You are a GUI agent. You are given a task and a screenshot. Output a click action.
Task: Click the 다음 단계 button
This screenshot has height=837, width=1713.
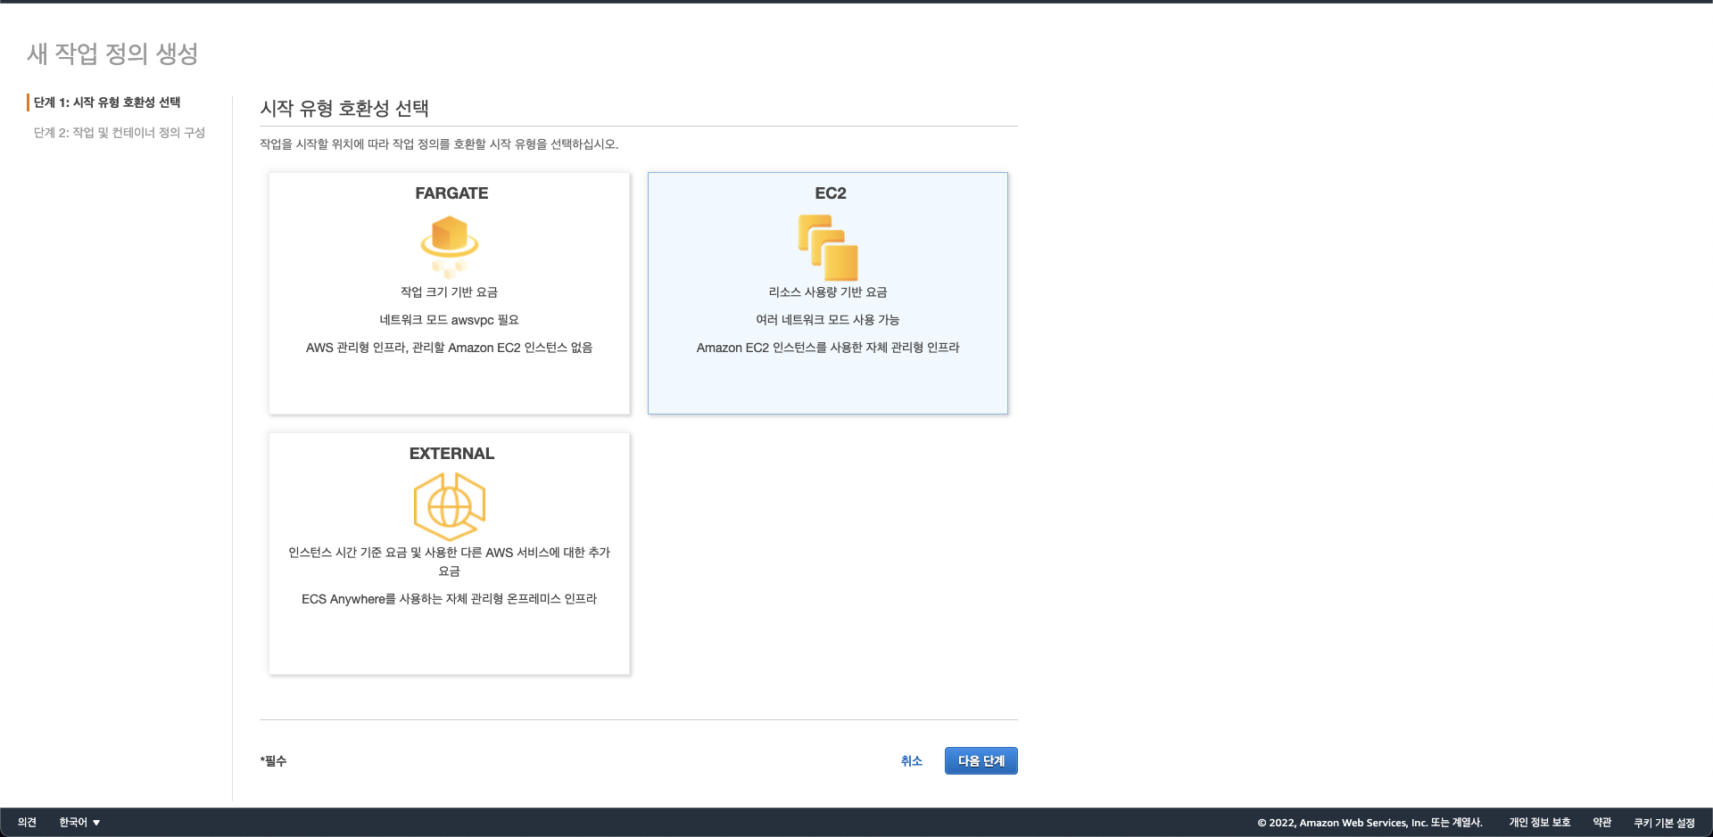point(981,760)
